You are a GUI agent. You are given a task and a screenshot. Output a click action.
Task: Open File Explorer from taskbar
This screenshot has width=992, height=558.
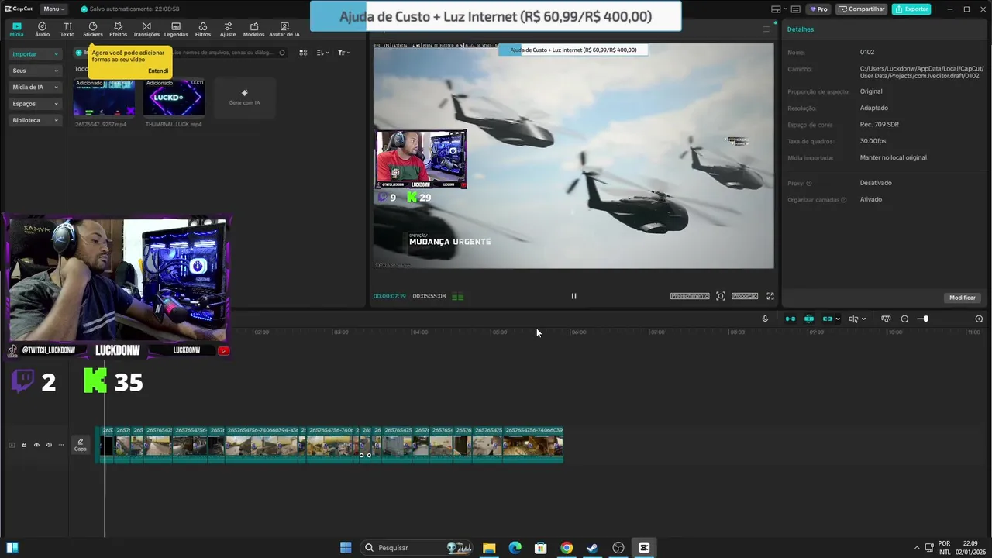pos(489,548)
